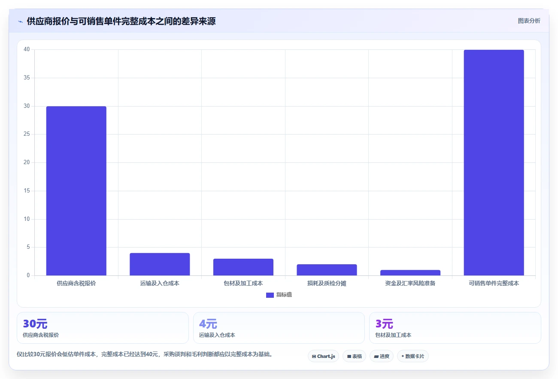
Task: Click the lightning icon beside the title
Action: tap(21, 21)
